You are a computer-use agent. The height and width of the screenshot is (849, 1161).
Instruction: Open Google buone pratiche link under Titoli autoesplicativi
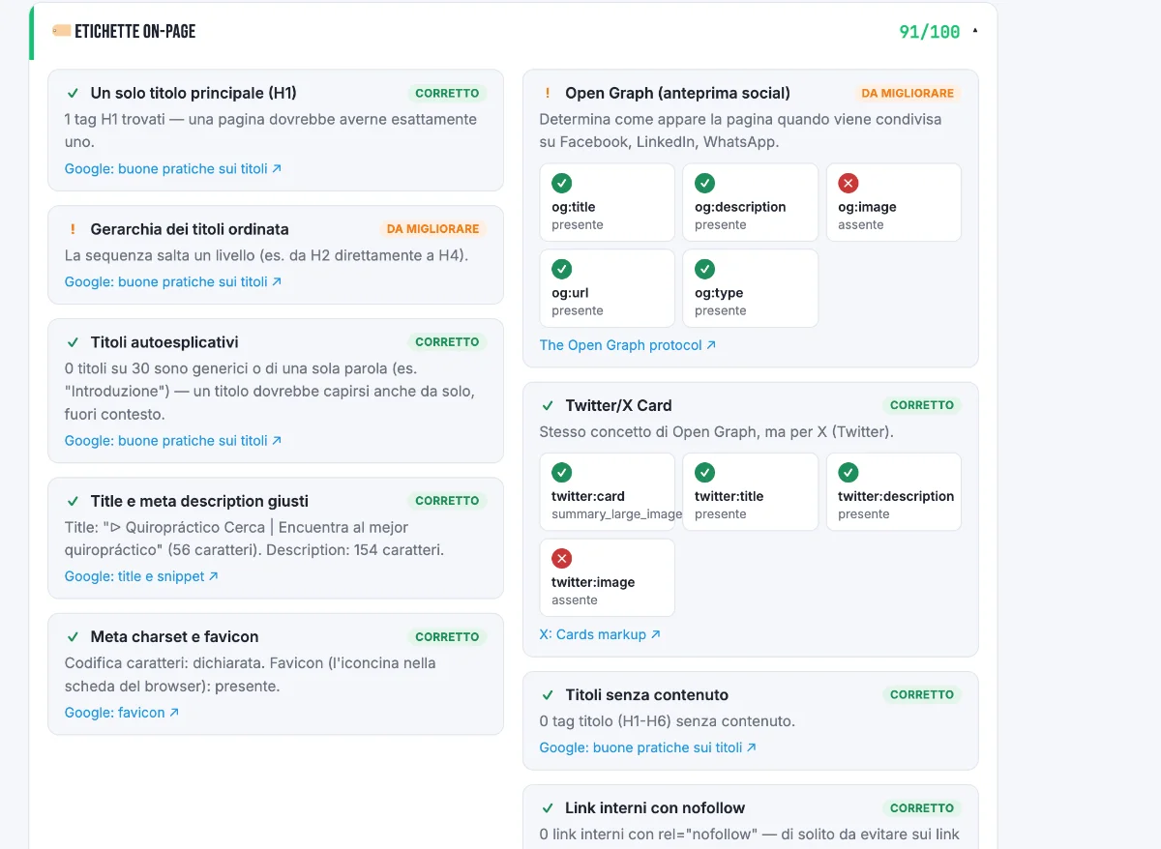pyautogui.click(x=173, y=440)
